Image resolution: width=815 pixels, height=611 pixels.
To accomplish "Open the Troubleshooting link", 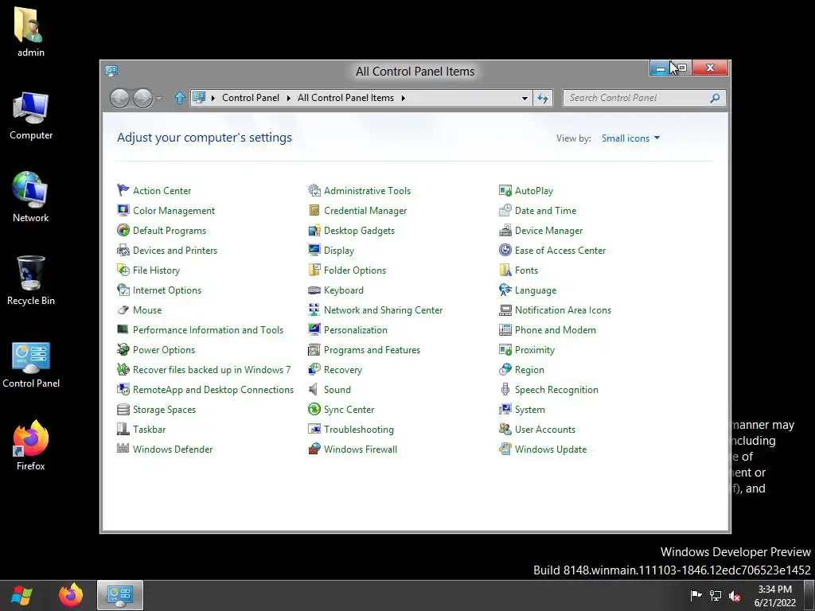I will [x=359, y=429].
